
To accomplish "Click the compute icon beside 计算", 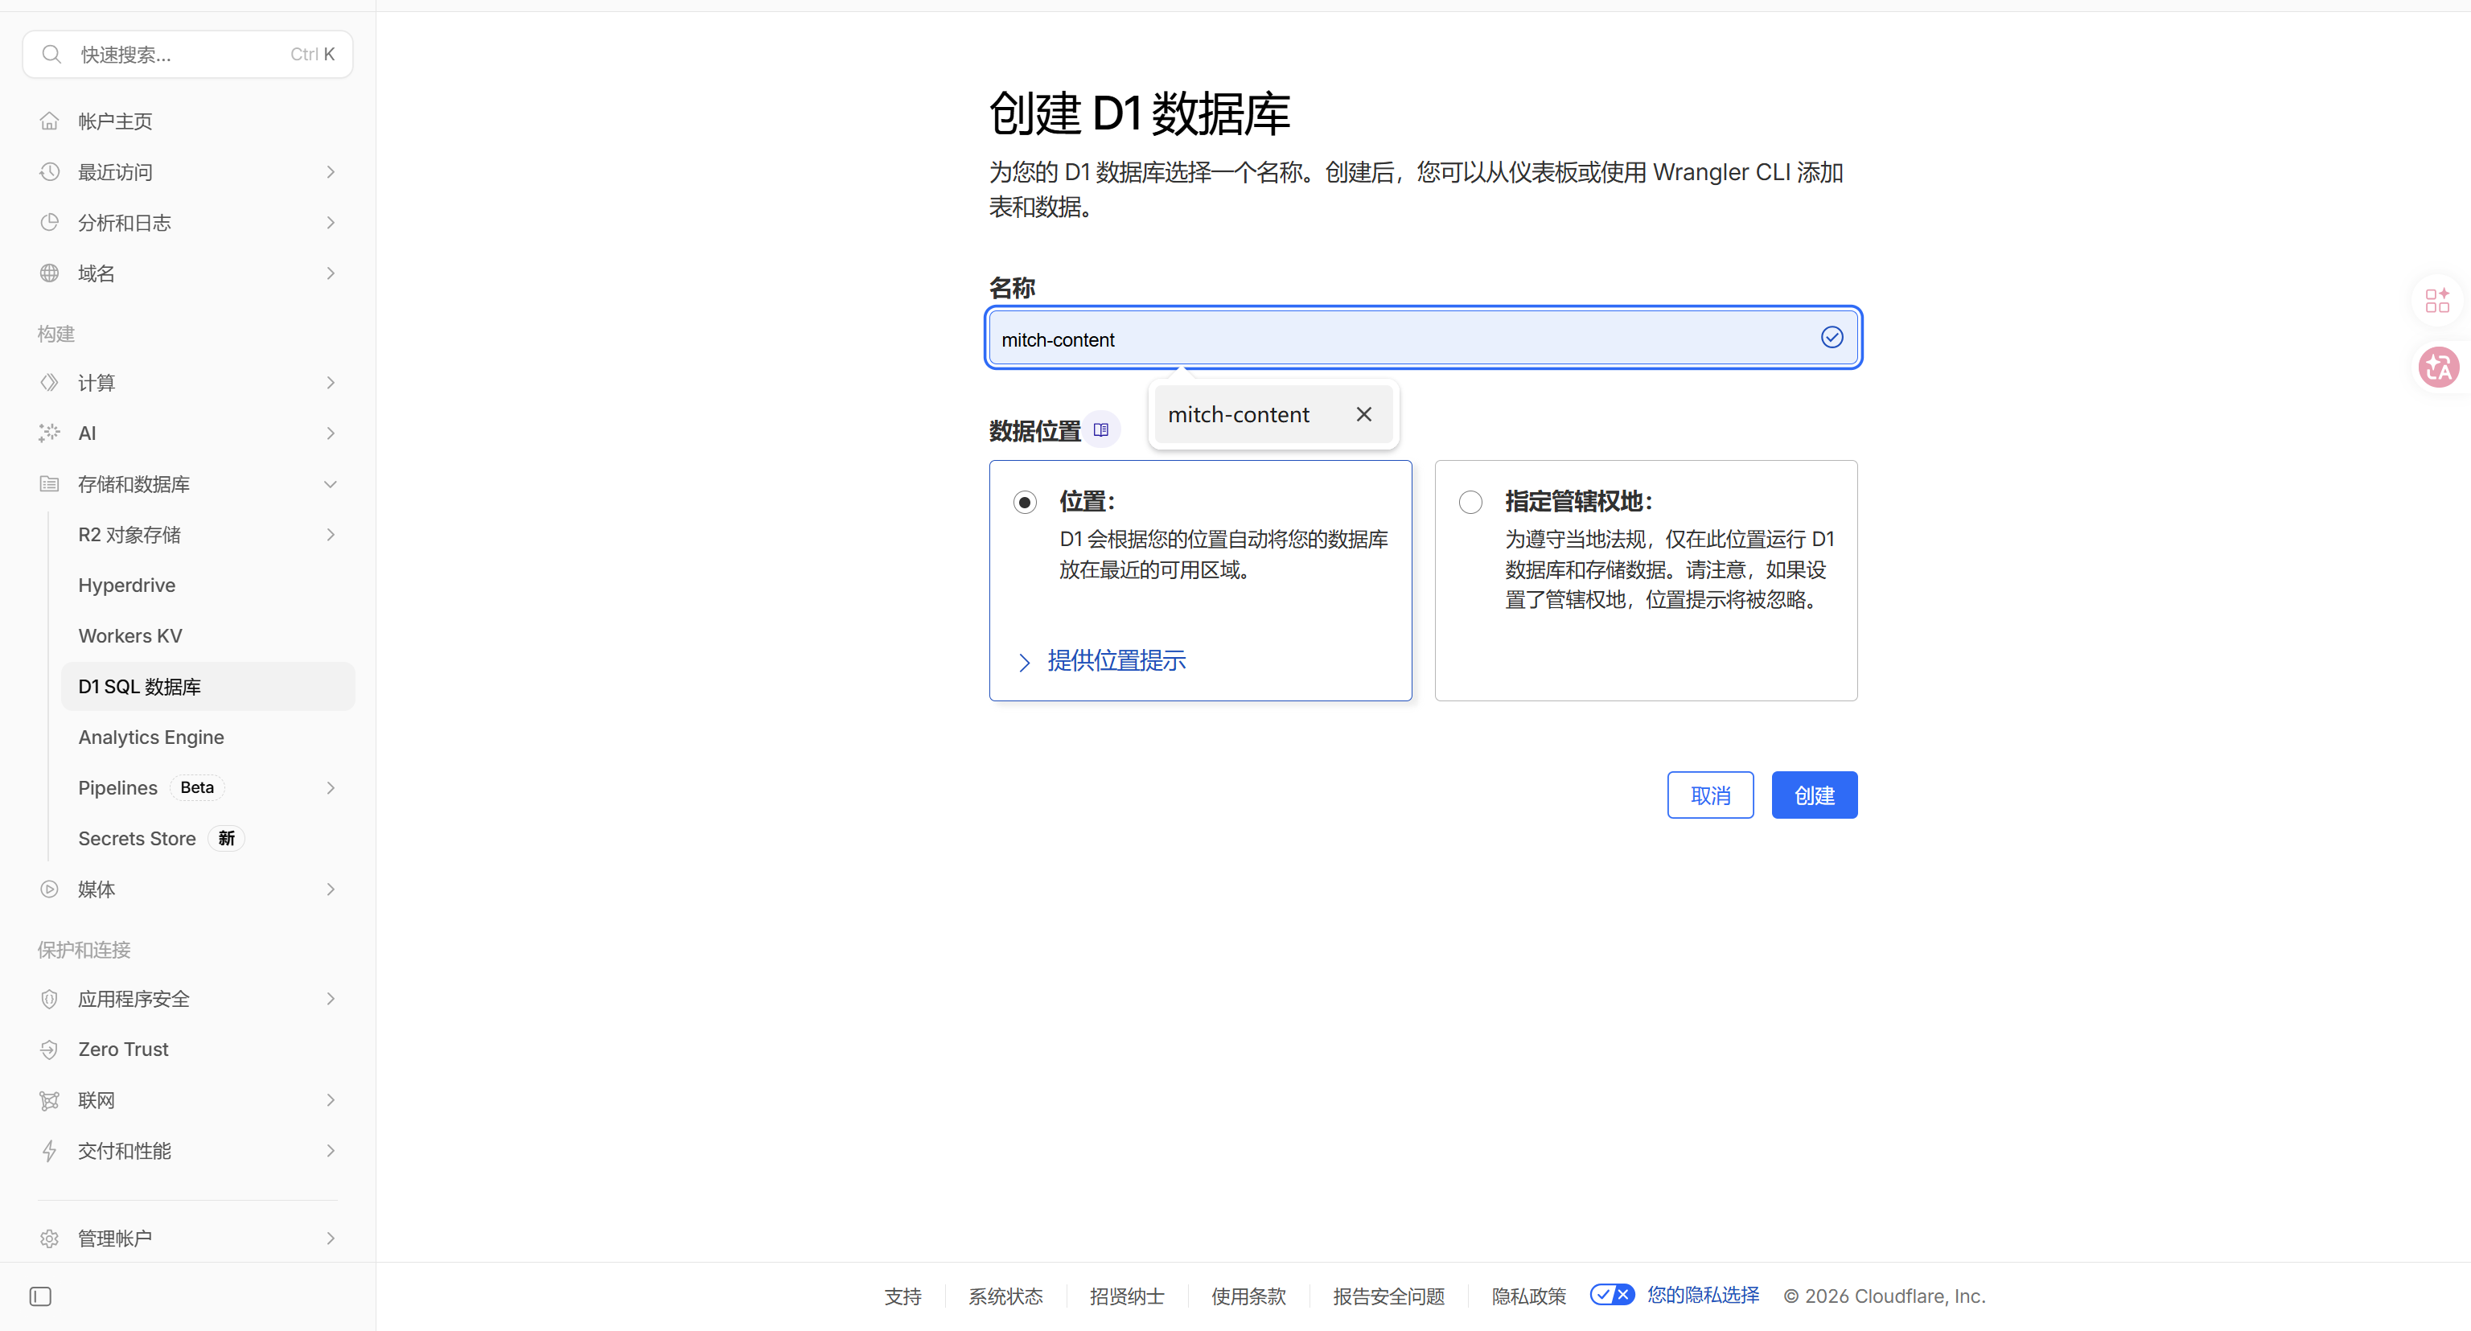I will [x=49, y=383].
